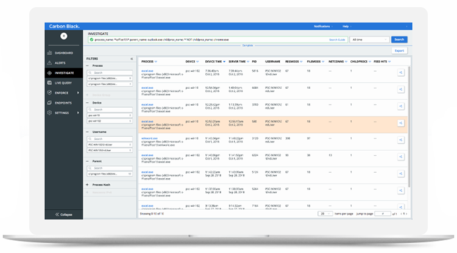Expand the Settings submenu arrow
457x253 pixels.
coord(78,113)
